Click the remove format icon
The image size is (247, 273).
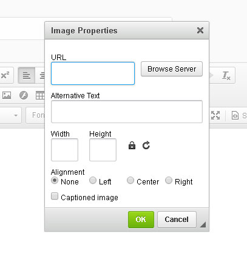point(226,75)
